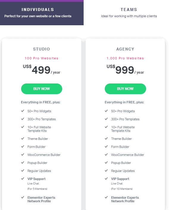Image resolution: width=172 pixels, height=210 pixels.
Task: Click Studio Elementor Experts Network Profile text
Action: tap(41, 199)
